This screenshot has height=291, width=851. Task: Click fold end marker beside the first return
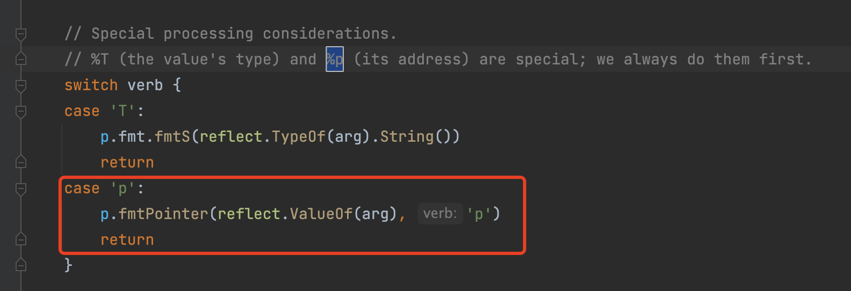tap(21, 162)
